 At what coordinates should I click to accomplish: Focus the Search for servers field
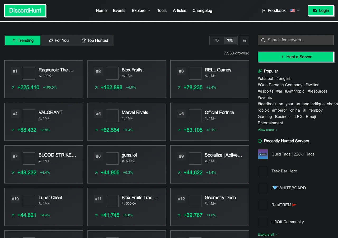point(296,40)
